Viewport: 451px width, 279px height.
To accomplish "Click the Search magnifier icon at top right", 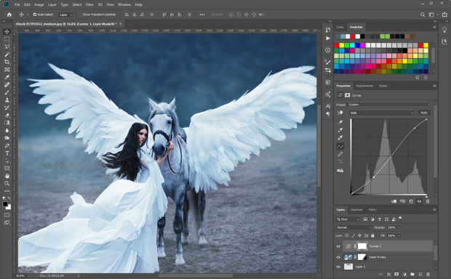I will [422, 15].
